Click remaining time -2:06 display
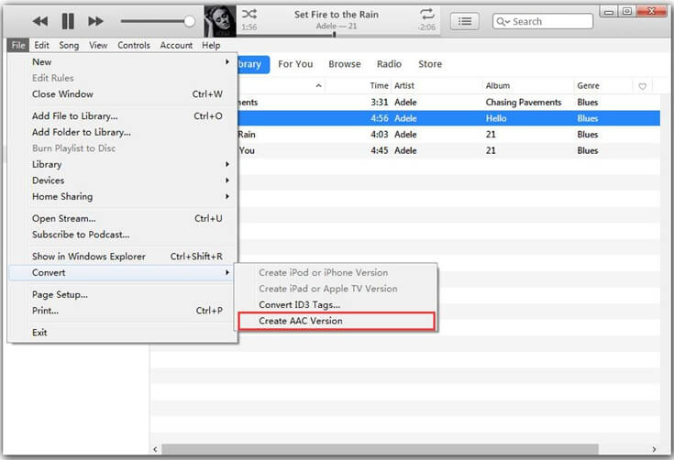Image resolution: width=674 pixels, height=460 pixels. tap(426, 27)
